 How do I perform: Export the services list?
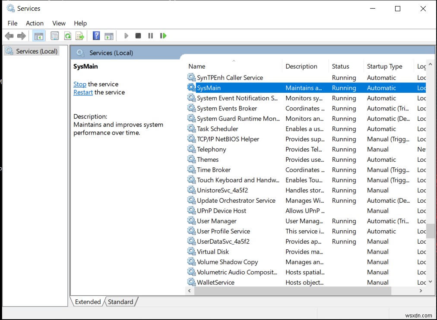80,36
